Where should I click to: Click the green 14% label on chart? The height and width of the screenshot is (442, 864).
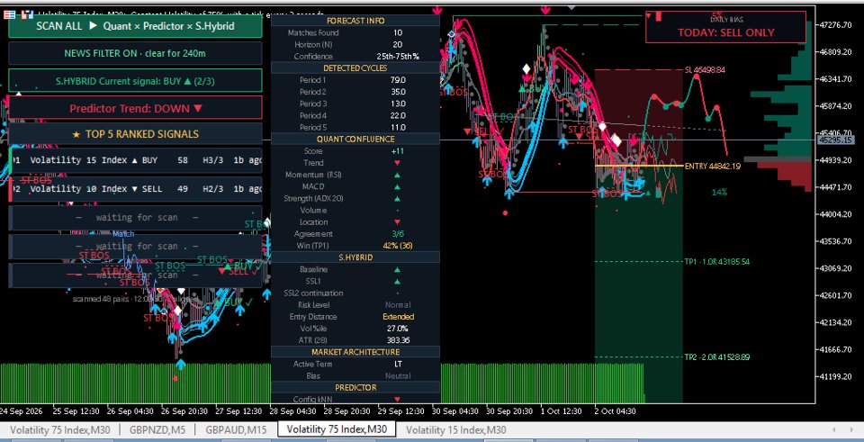click(719, 193)
